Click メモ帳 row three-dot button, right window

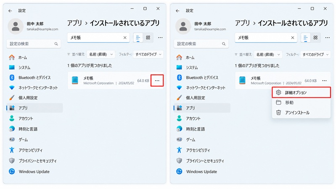click(x=324, y=81)
